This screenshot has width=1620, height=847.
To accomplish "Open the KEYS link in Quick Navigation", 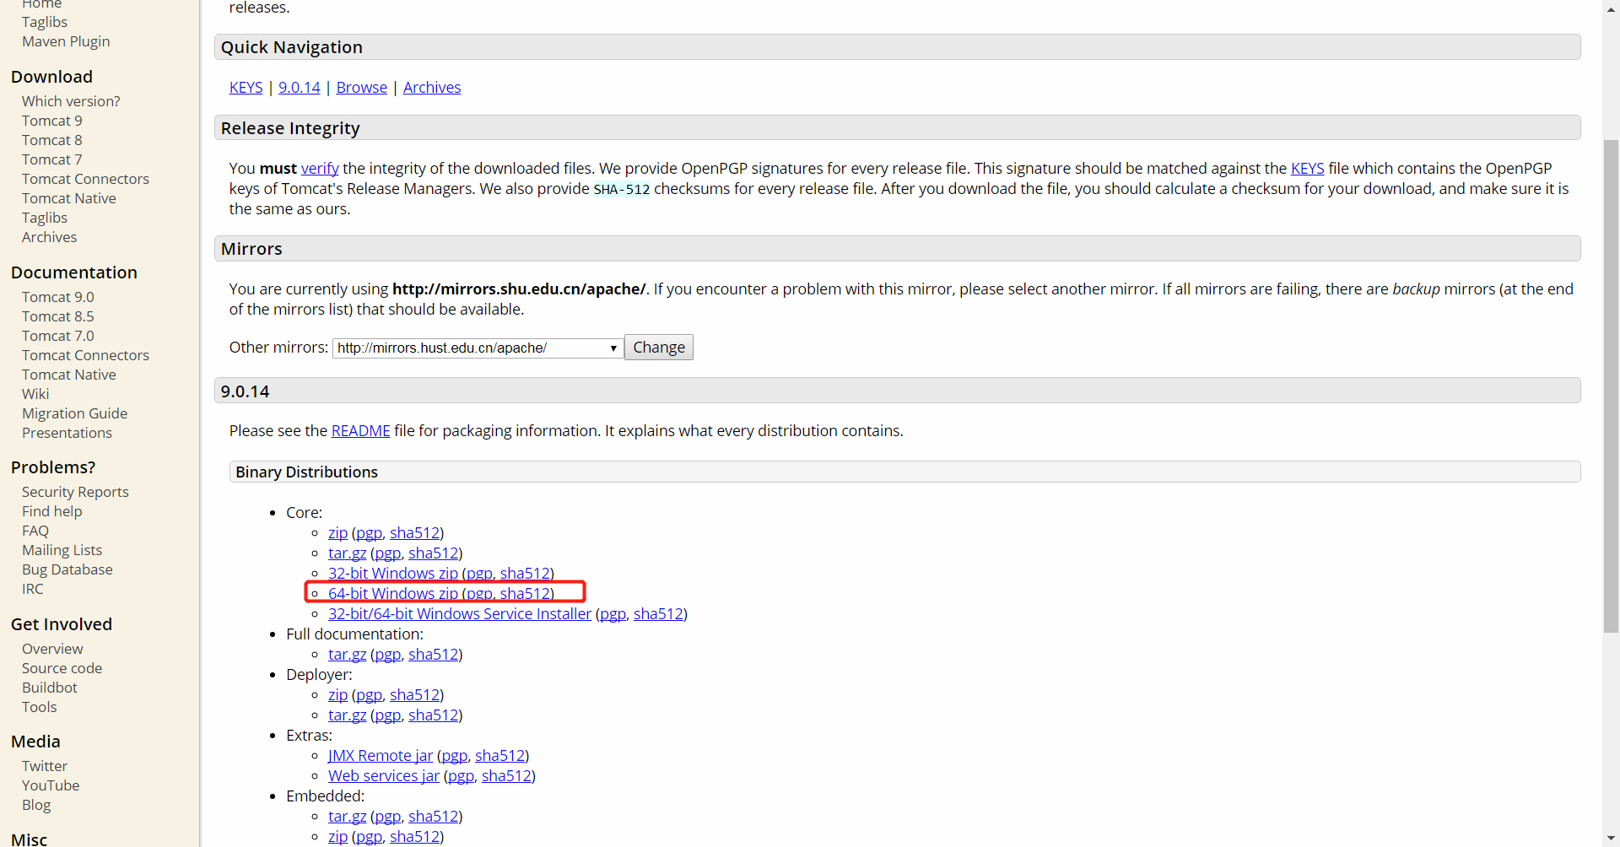I will [x=246, y=88].
